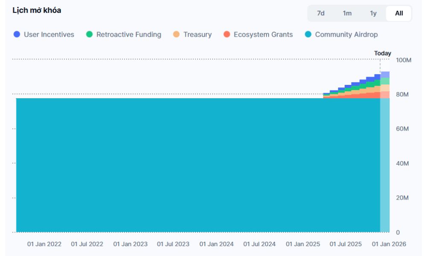This screenshot has width=427, height=256.
Task: Click the Lịch mở khóa chart title
Action: pos(37,10)
